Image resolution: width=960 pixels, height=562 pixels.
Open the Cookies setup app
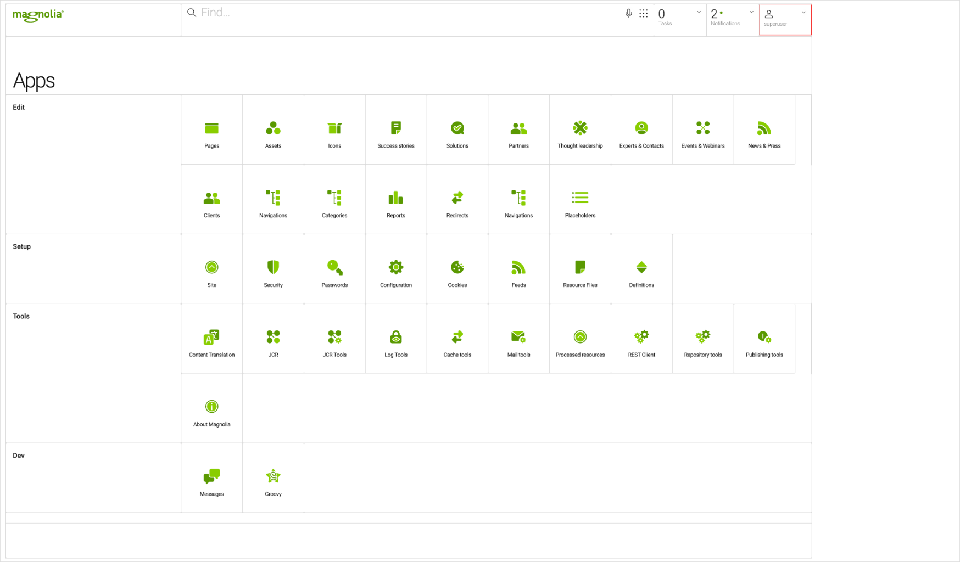[457, 269]
